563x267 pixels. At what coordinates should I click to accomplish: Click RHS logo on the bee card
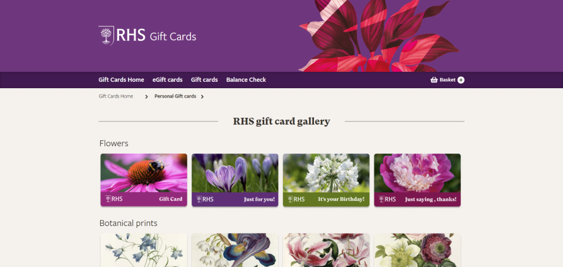pos(113,199)
